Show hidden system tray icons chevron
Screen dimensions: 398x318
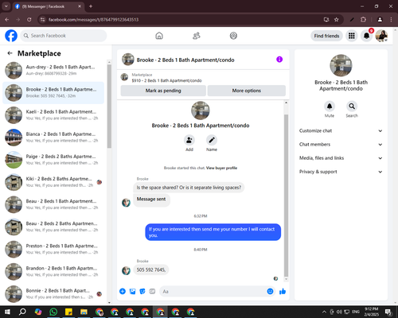tap(324, 312)
